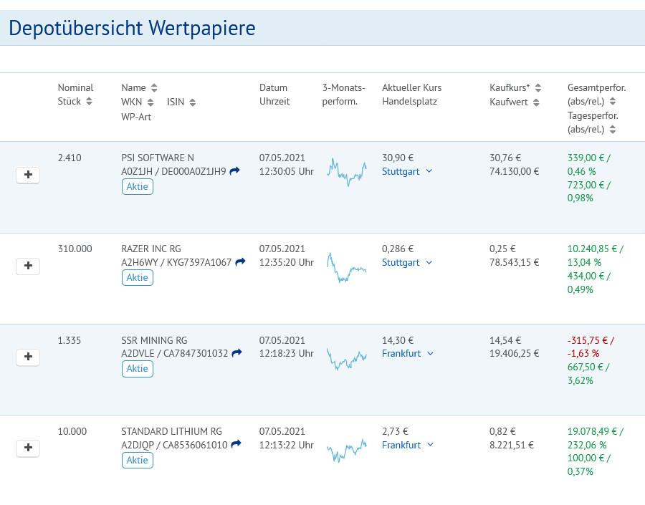Expand RAZER INC row details
Screen dimensions: 645x505
pos(28,266)
